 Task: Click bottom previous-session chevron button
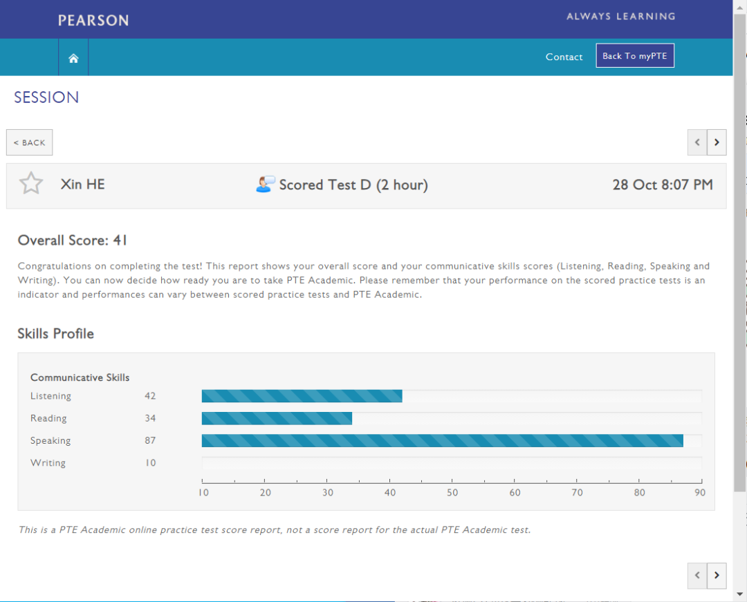[x=697, y=575]
